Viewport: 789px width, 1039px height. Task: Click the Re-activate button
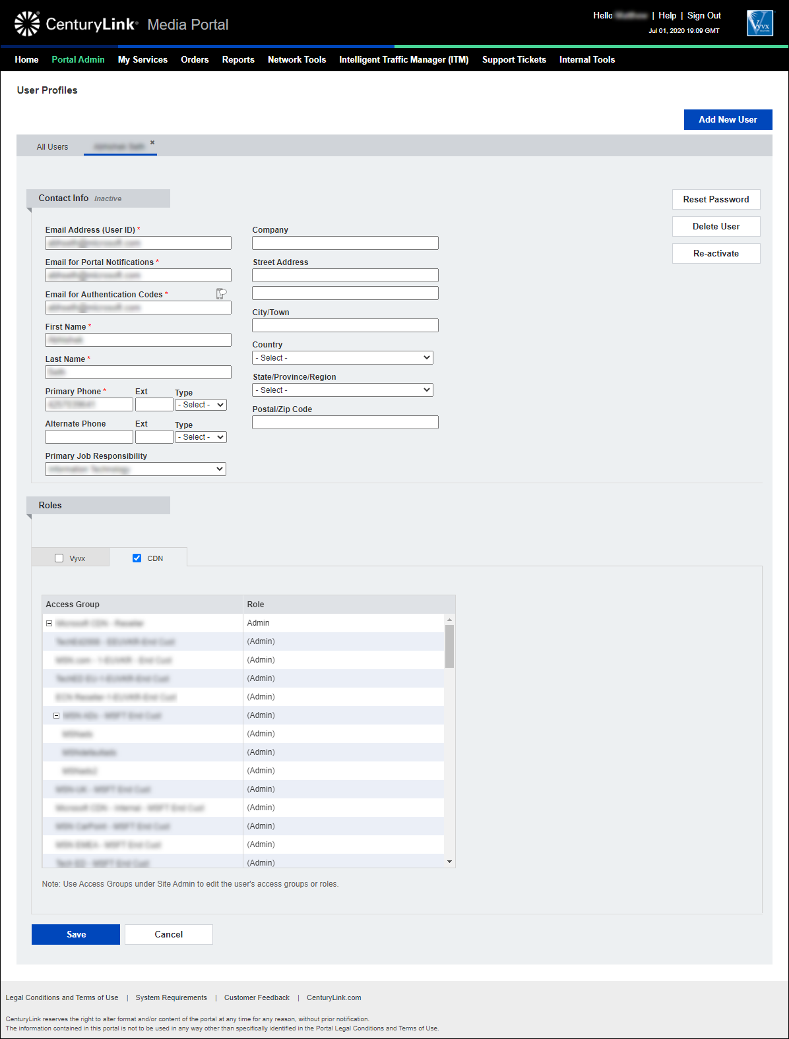[x=716, y=253]
